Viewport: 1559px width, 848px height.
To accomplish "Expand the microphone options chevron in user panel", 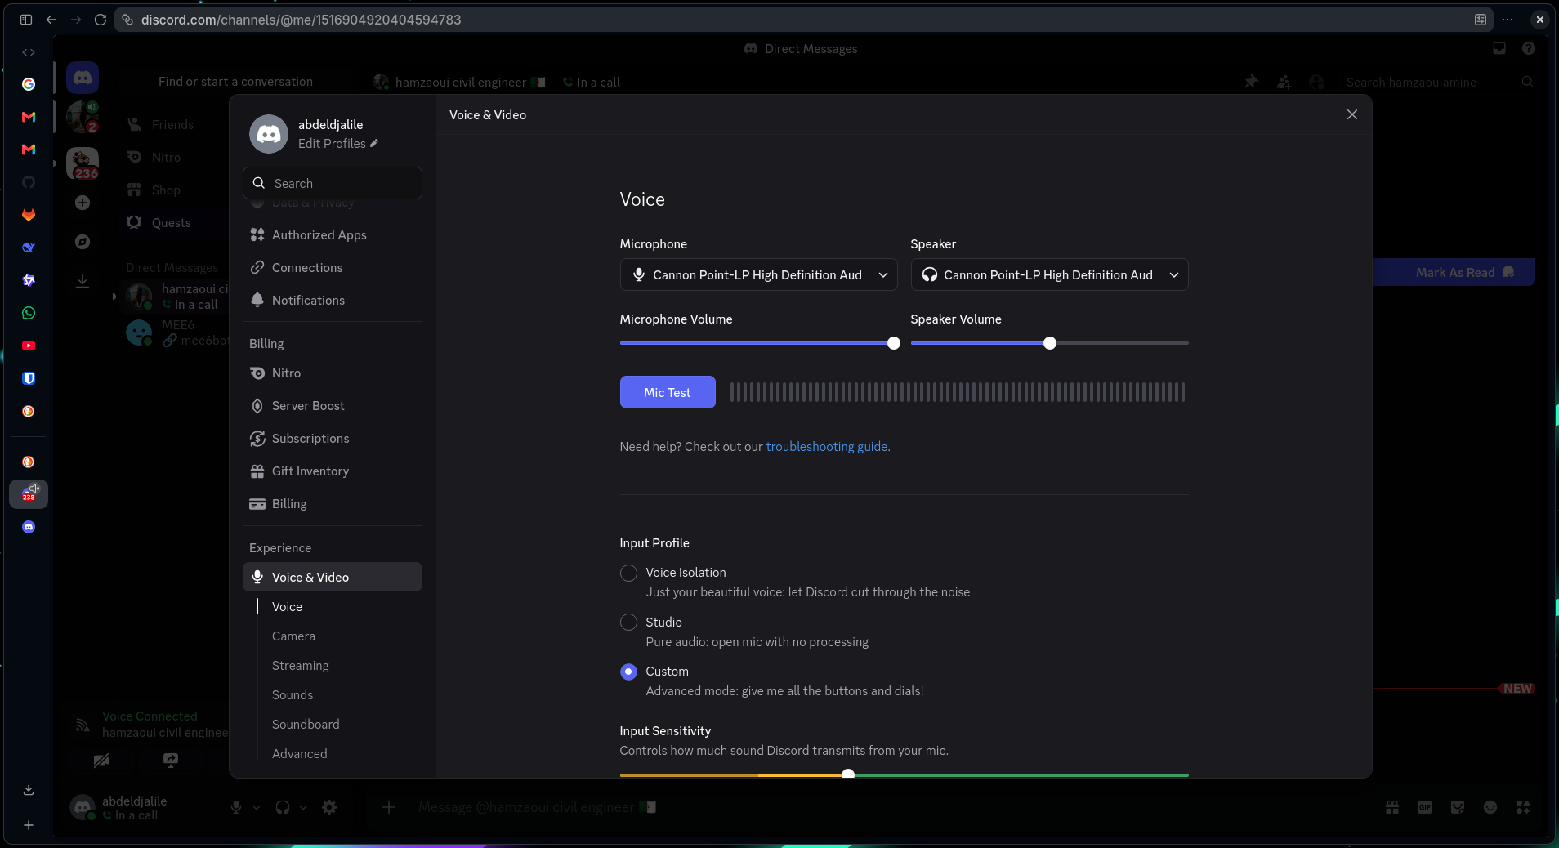I will [257, 807].
